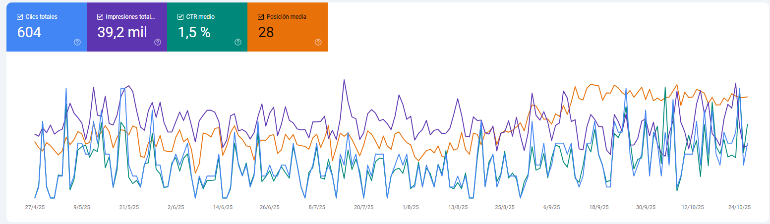Select the 20/7/25 date on the timeline

(x=363, y=208)
